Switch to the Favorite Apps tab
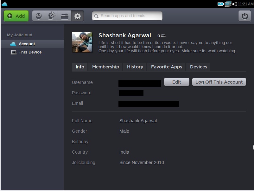Screen dimensions: 254x191 (166, 67)
